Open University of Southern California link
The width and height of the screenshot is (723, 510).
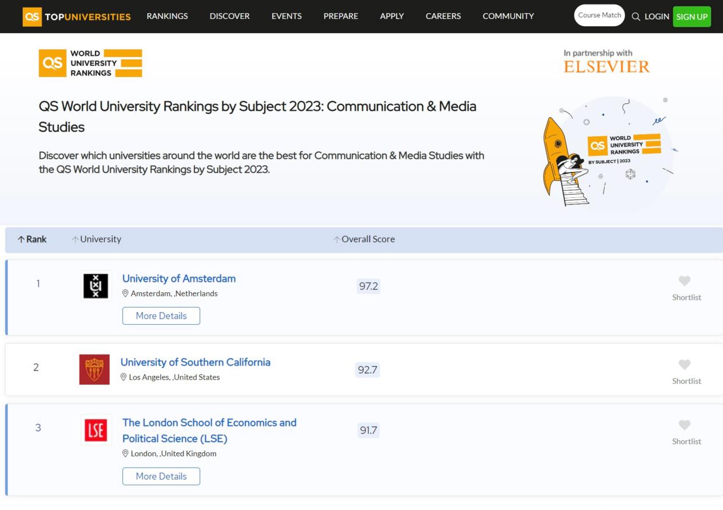pos(196,362)
